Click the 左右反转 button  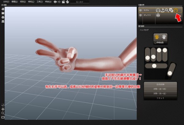pos(160,84)
